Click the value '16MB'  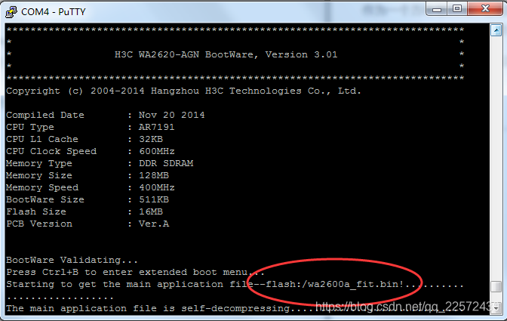pyautogui.click(x=151, y=211)
